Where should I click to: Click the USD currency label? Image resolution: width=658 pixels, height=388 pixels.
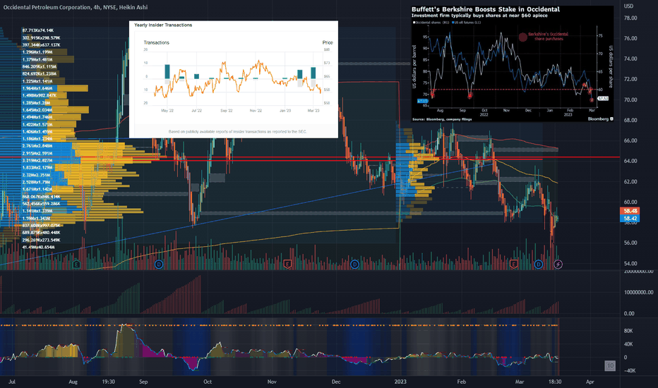pyautogui.click(x=628, y=6)
